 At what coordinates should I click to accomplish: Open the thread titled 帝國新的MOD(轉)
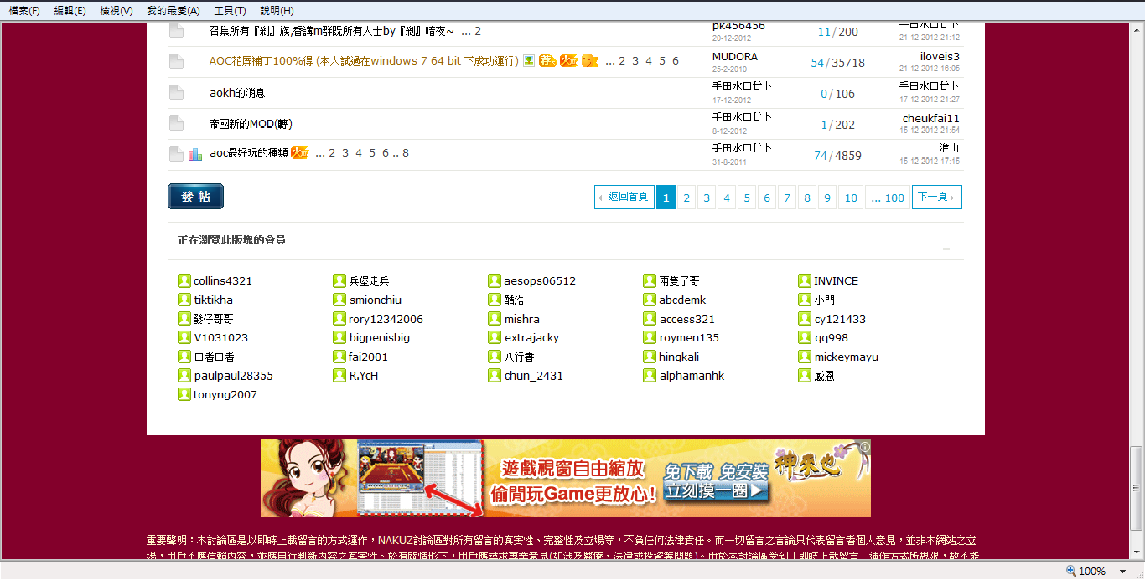pos(249,124)
